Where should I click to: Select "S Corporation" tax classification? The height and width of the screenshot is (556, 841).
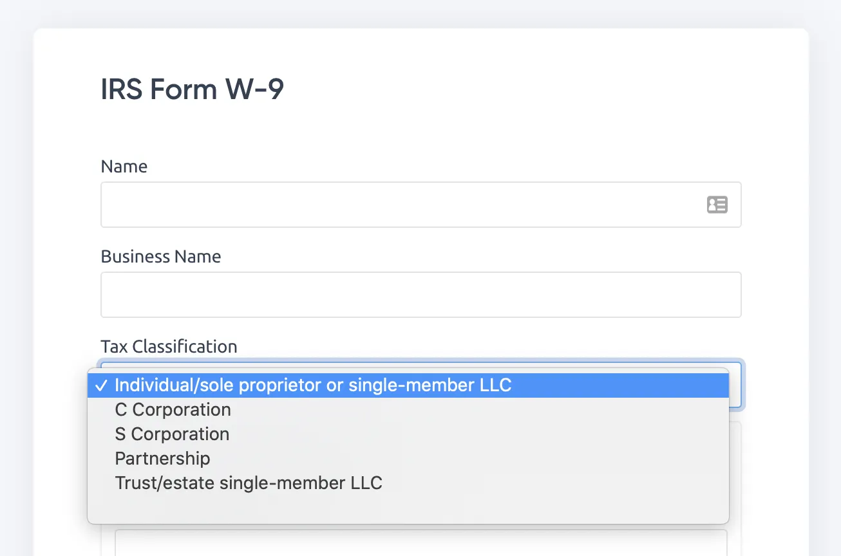[x=171, y=434]
